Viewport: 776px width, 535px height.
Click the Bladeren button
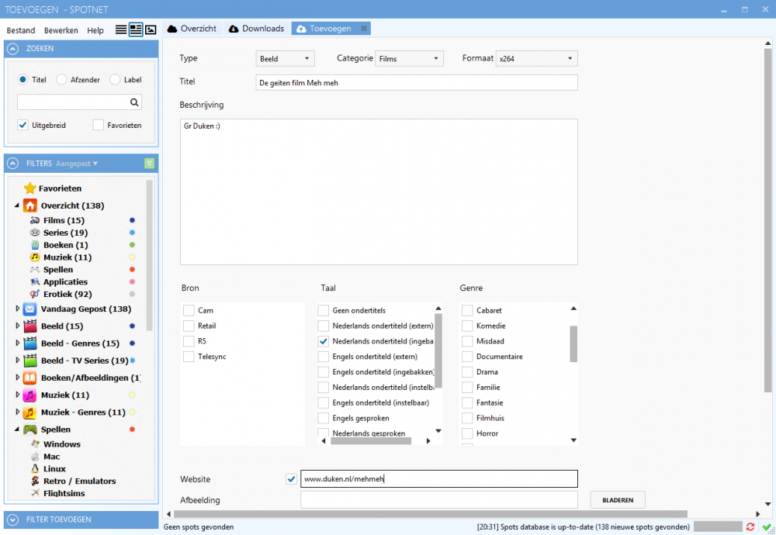click(618, 500)
